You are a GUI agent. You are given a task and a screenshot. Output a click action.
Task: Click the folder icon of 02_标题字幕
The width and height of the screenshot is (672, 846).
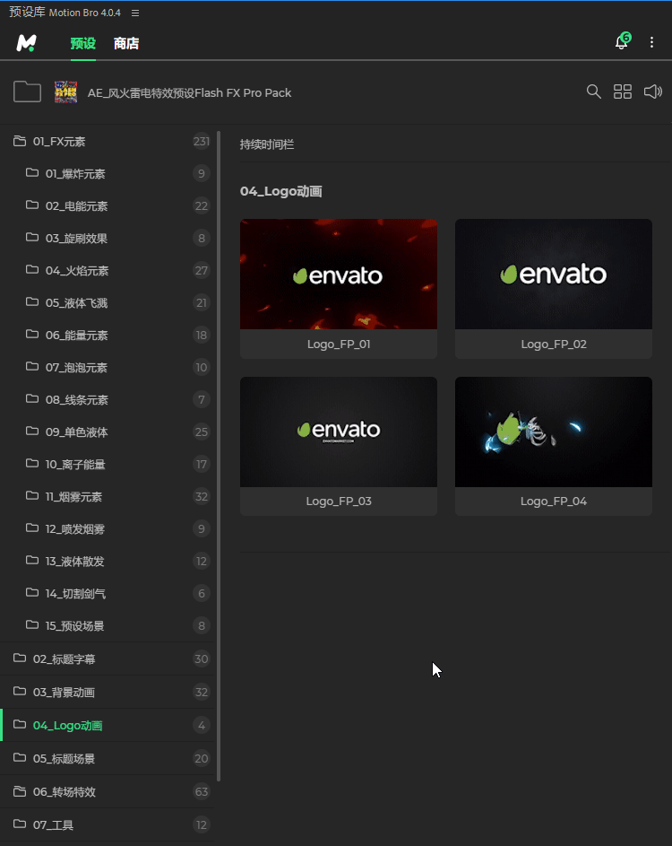(20, 658)
